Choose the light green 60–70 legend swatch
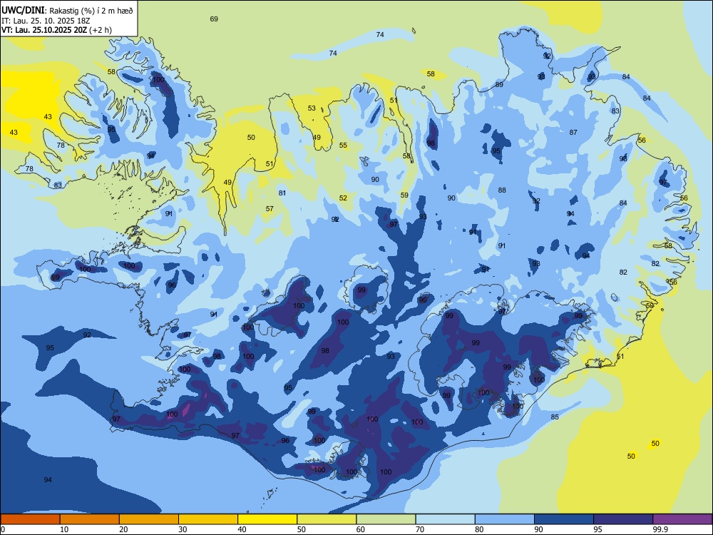 pos(386,519)
